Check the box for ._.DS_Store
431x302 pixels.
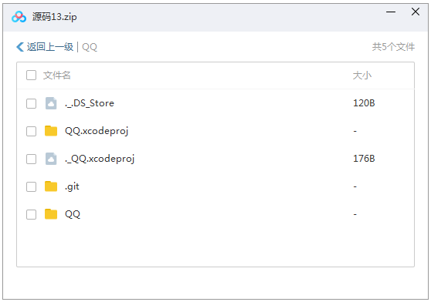[31, 103]
